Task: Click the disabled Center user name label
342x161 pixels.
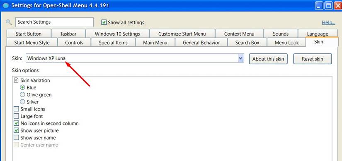Action: [x=39, y=145]
